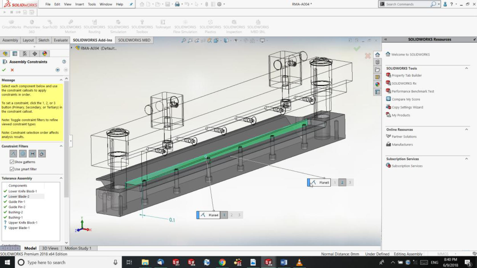The width and height of the screenshot is (477, 268).
Task: Select the concentric constraint filter
Action: (x=23, y=154)
